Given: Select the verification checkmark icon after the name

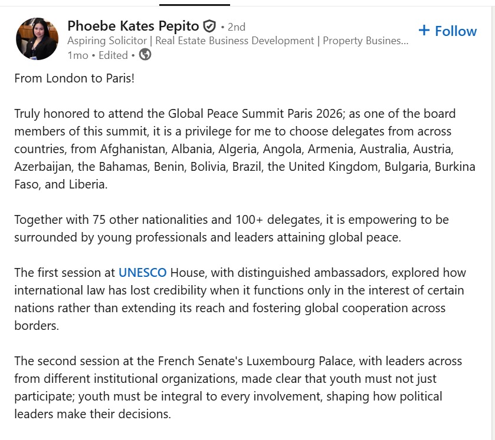Looking at the screenshot, I should coord(209,27).
